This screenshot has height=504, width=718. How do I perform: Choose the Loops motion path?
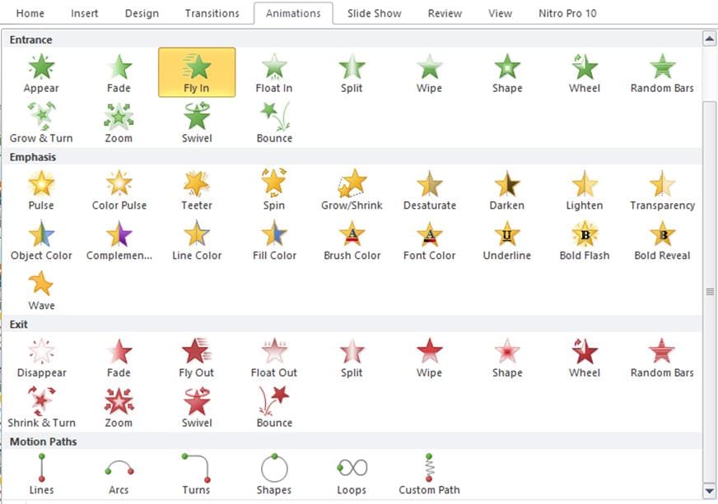pos(352,474)
